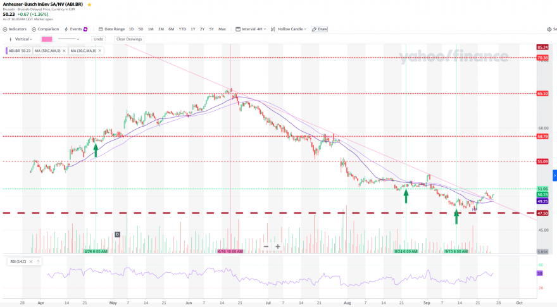Select the 1Y range

(193, 29)
